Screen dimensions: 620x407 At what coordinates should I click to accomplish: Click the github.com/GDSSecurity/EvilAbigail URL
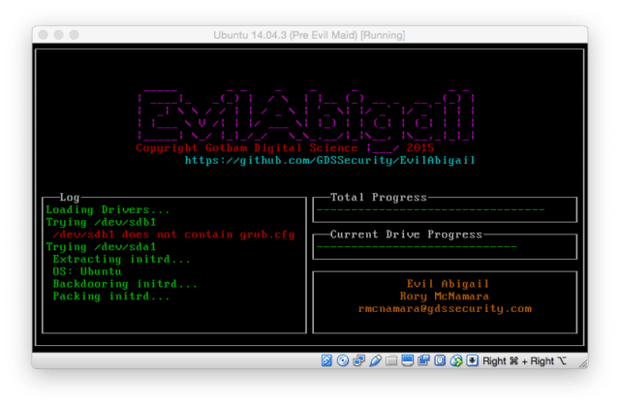pos(329,160)
